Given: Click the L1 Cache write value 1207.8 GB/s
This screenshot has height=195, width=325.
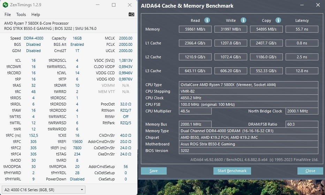Looking at the screenshot, I should (x=231, y=43).
